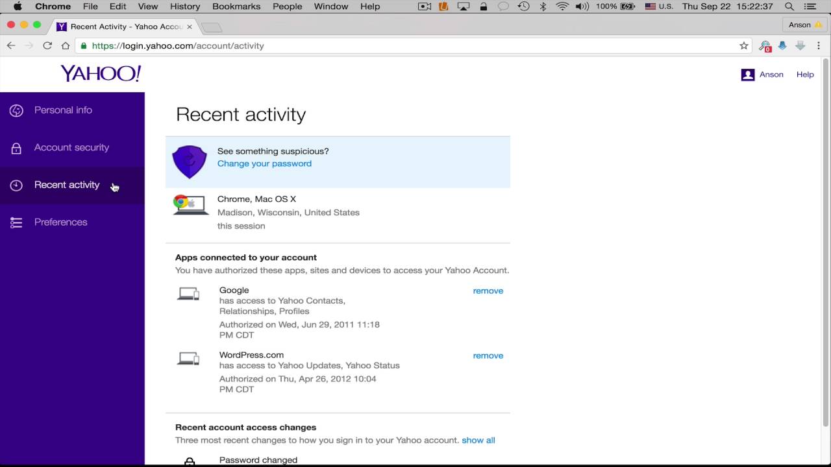Open the Ghostery extension icon
The height and width of the screenshot is (467, 831).
pos(765,45)
